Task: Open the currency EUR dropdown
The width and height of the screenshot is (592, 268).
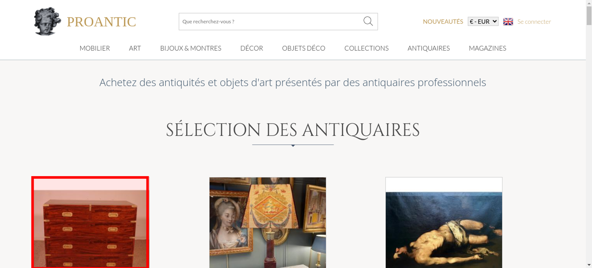Action: [483, 22]
